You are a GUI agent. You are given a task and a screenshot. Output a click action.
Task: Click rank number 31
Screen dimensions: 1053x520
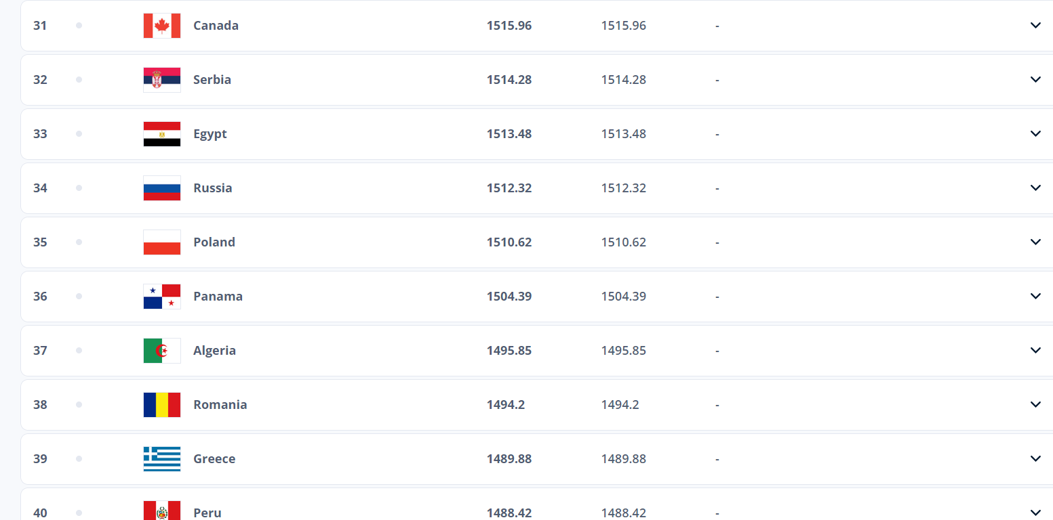[40, 26]
